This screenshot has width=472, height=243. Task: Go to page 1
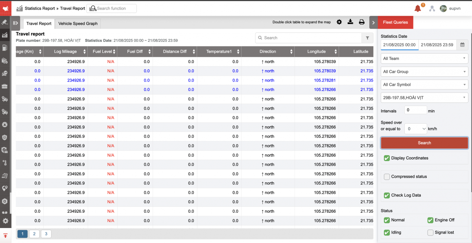pos(22,234)
